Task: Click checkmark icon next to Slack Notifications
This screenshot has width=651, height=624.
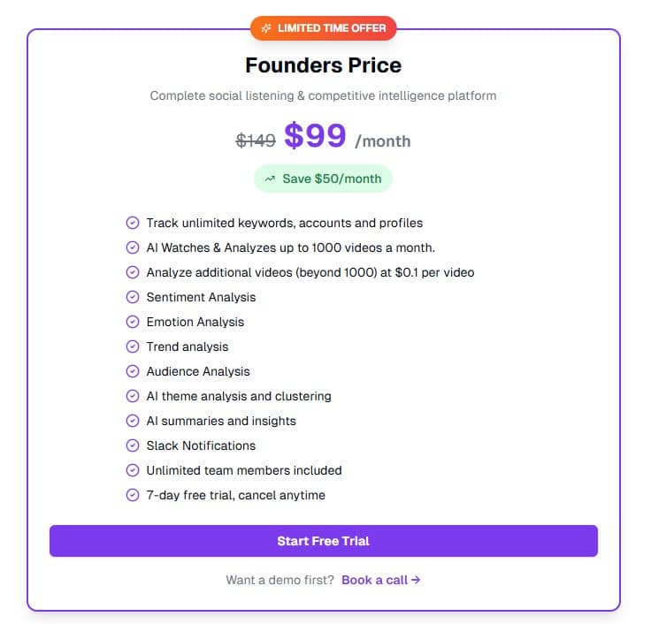Action: (x=133, y=445)
